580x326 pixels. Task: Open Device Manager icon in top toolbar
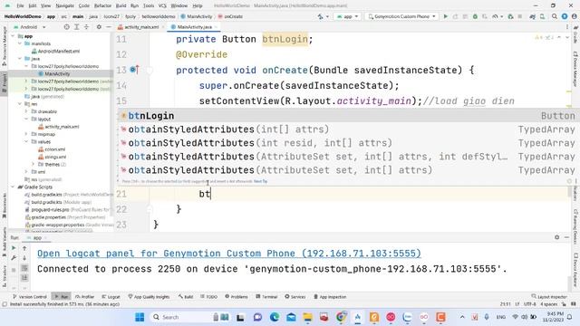pyautogui.click(x=542, y=16)
